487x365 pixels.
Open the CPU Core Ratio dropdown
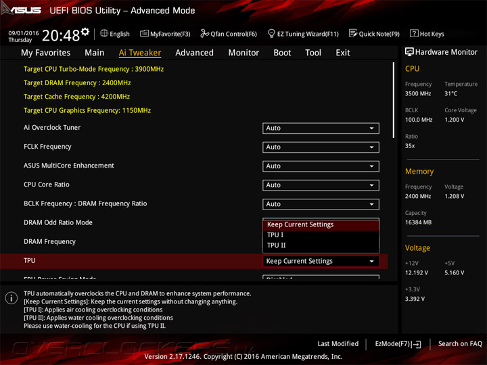click(x=321, y=185)
